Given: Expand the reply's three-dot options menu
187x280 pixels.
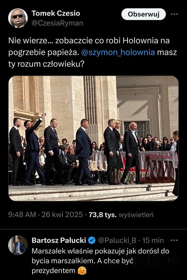Looking at the screenshot, I should pyautogui.click(x=174, y=240).
